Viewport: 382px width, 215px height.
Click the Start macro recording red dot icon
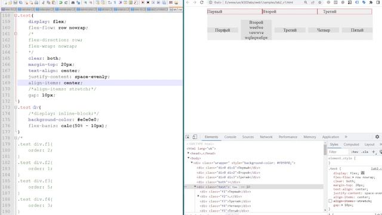click(x=143, y=2)
